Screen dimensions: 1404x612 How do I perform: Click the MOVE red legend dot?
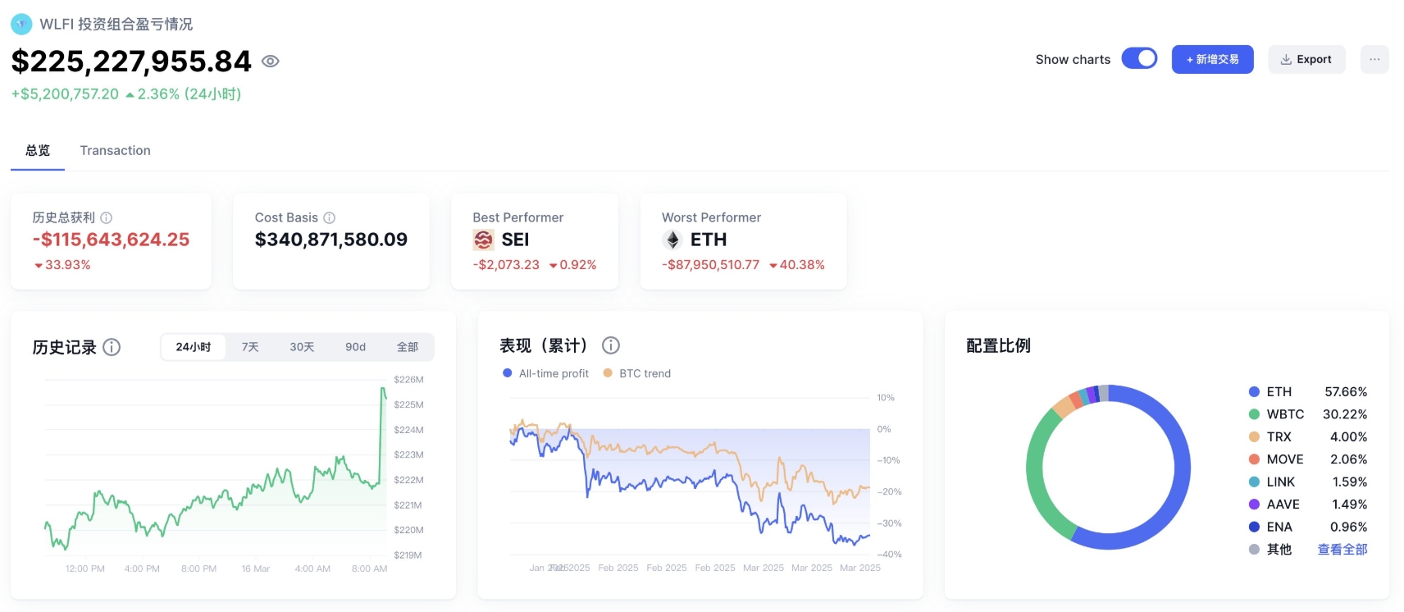click(x=1254, y=459)
